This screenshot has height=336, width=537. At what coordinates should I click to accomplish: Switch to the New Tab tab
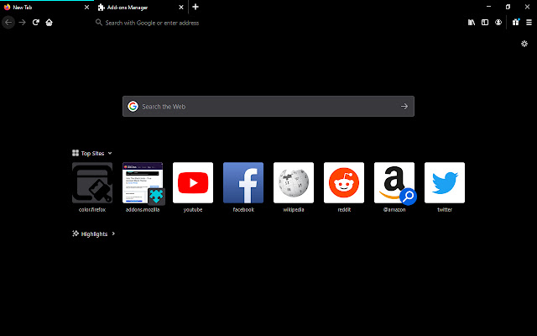47,8
